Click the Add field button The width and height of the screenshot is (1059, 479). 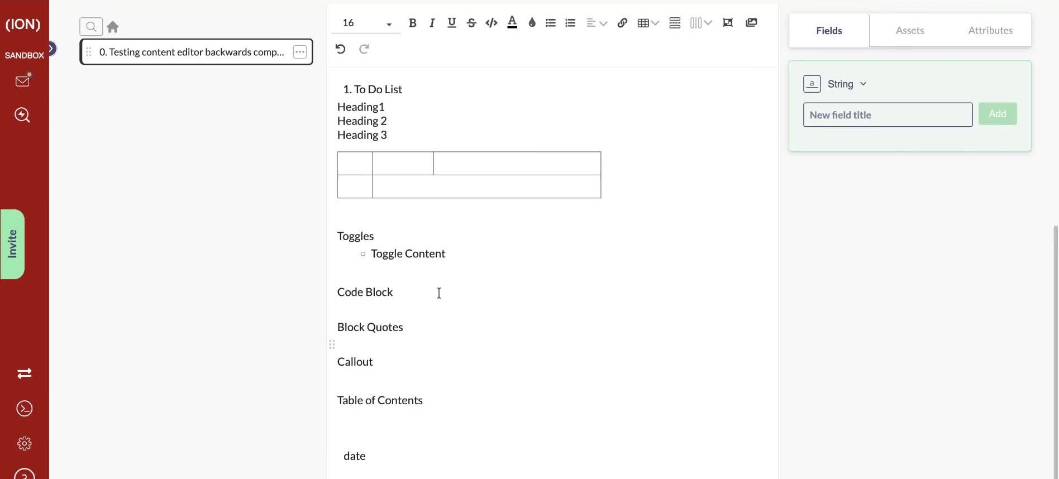click(x=997, y=114)
